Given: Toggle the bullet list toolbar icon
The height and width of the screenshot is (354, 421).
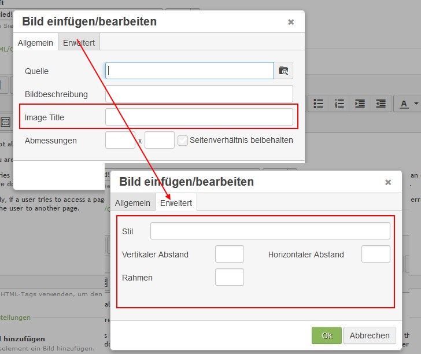Looking at the screenshot, I should (319, 104).
